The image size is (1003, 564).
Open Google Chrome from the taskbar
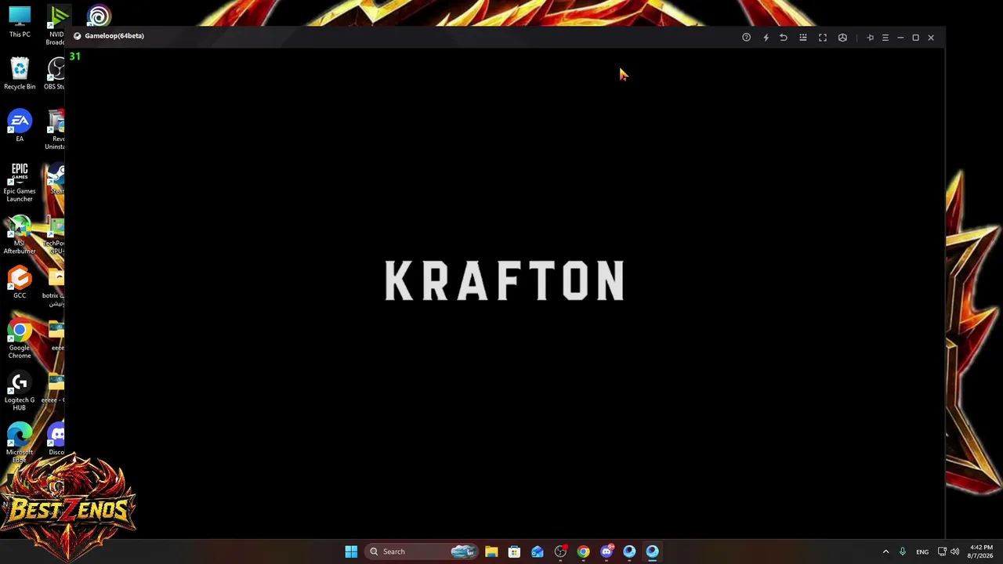tap(583, 551)
